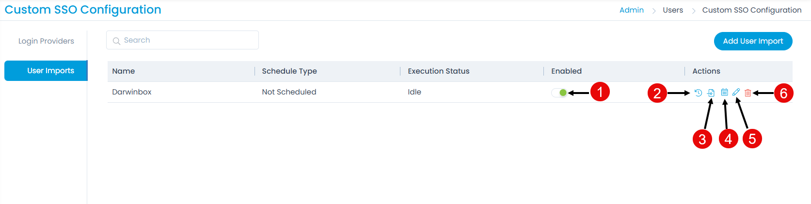Select the Darwinbox row name
Viewport: 811px width, 204px height.
pos(132,92)
